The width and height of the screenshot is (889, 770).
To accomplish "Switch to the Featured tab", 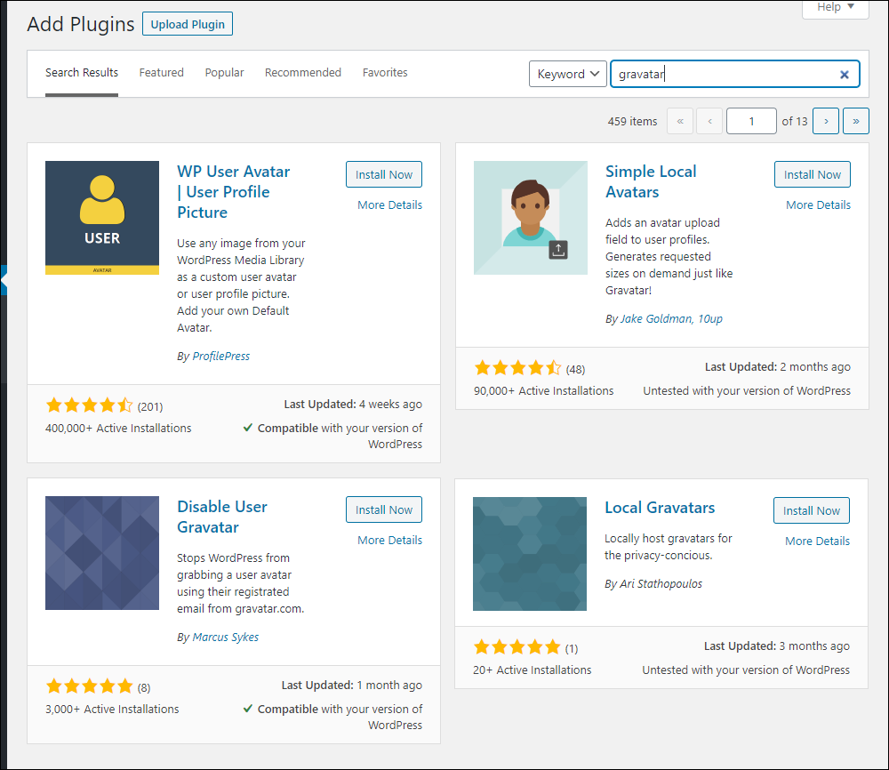I will point(162,73).
